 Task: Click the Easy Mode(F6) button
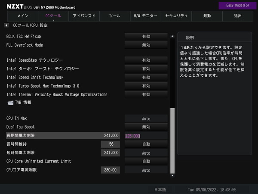click(237, 5)
